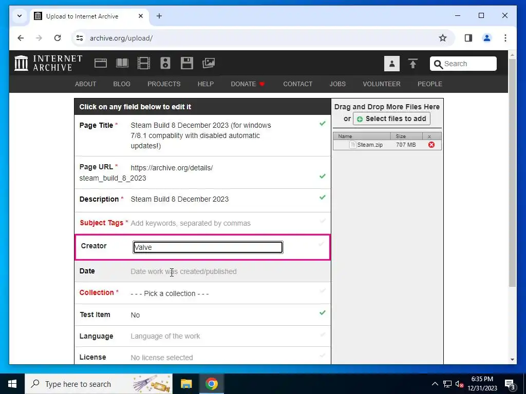This screenshot has width=526, height=394.
Task: Open the network tray icon
Action: 447,384
